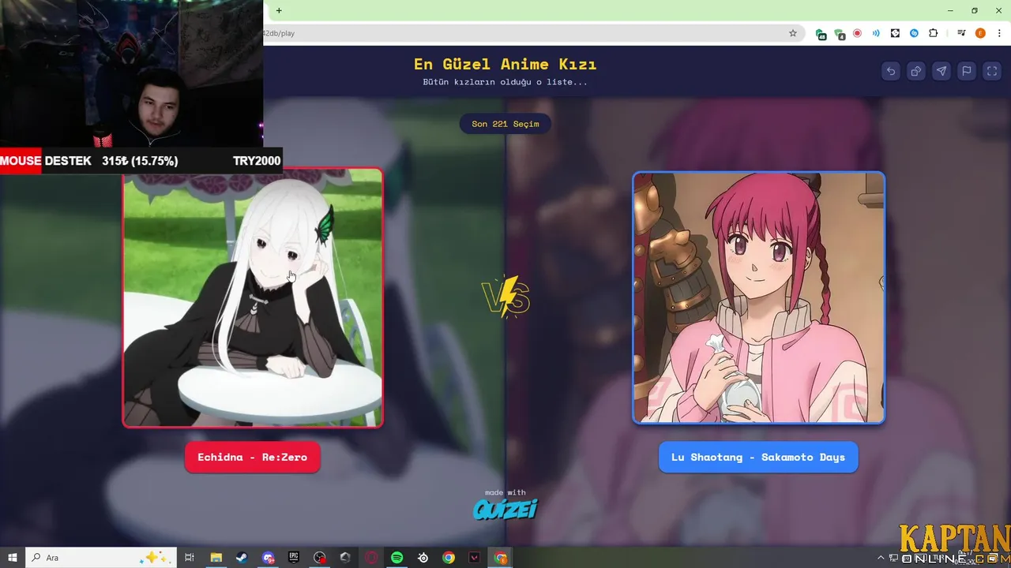Open the Unity Hub taskbar icon
This screenshot has width=1011, height=568.
pyautogui.click(x=345, y=558)
